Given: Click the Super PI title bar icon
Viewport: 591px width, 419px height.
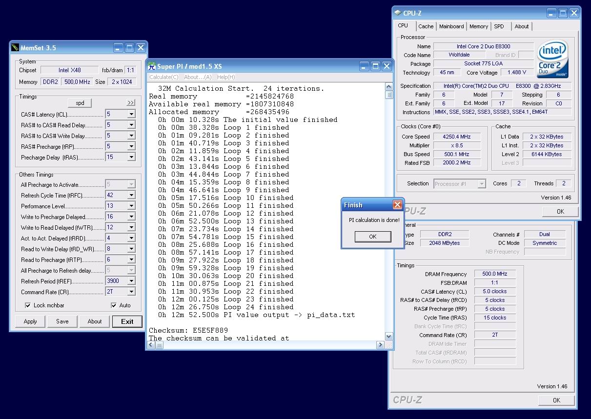Looking at the screenshot, I should point(152,66).
